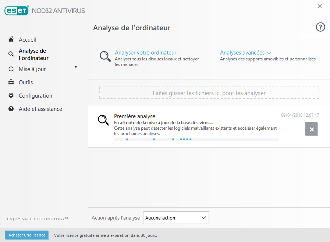Expand the Analyses avancées dropdown
330x242 pixels.
(x=245, y=53)
